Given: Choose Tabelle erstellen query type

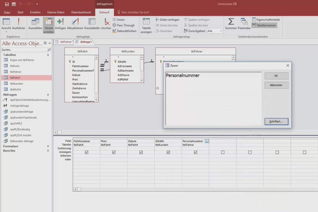Looking at the screenshot, I should (x=49, y=26).
